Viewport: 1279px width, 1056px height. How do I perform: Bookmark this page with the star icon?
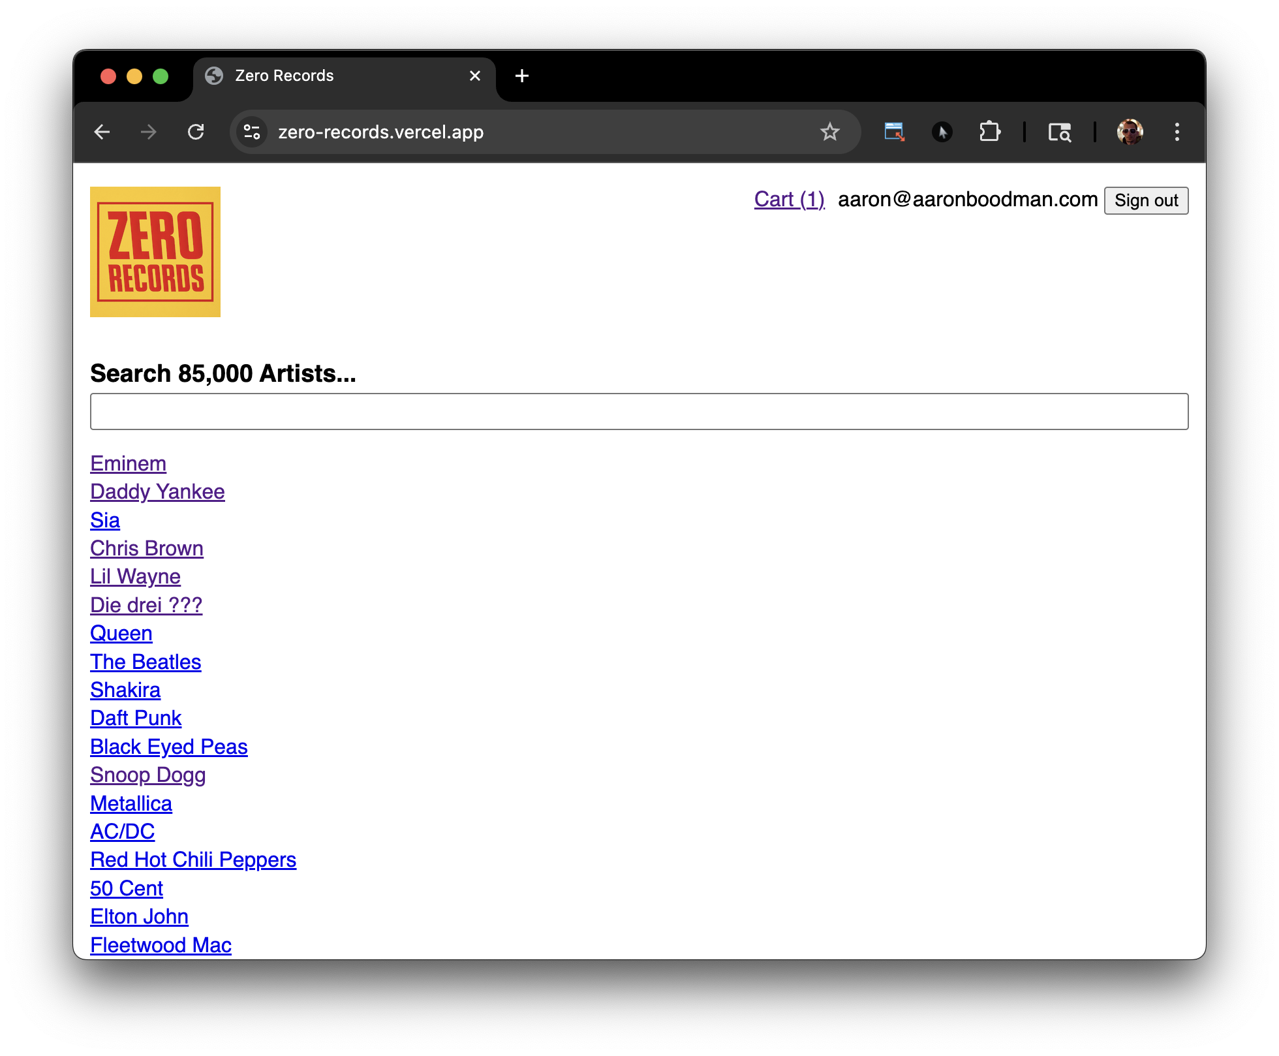click(829, 132)
